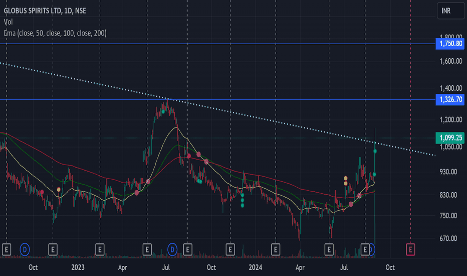Click the green 1,099.25 current price label
Screen dimensions: 467x276
450,137
